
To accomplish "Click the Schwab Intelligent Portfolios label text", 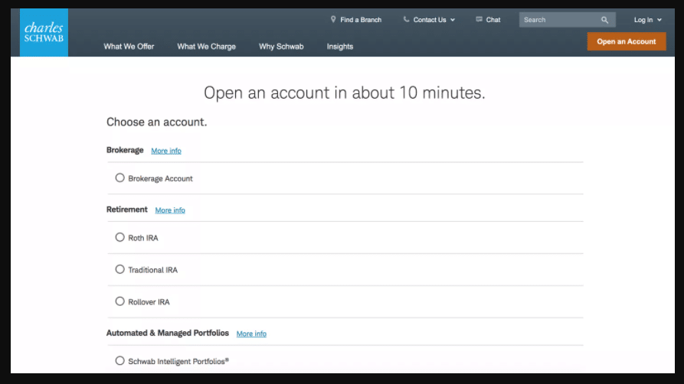I will click(178, 361).
